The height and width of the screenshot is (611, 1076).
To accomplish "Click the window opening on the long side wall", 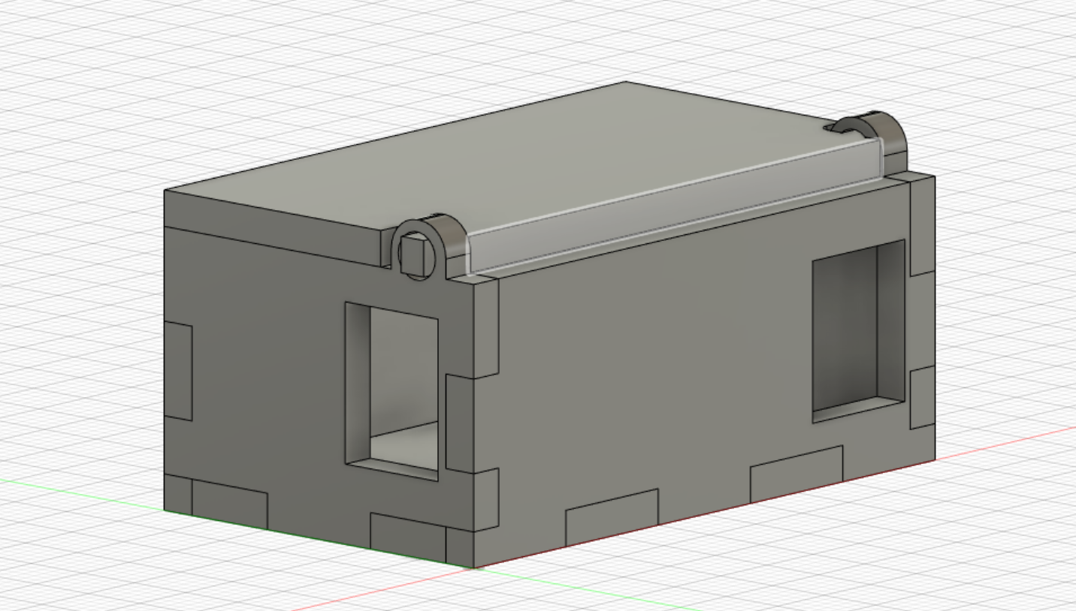I will pos(858,330).
